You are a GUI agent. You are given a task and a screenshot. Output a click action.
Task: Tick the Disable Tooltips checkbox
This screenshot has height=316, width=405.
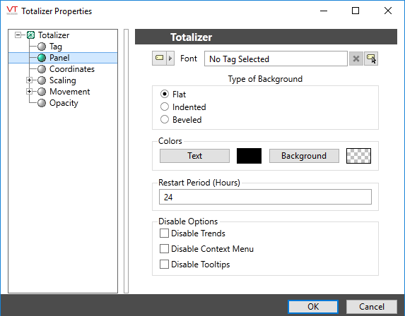coord(164,265)
